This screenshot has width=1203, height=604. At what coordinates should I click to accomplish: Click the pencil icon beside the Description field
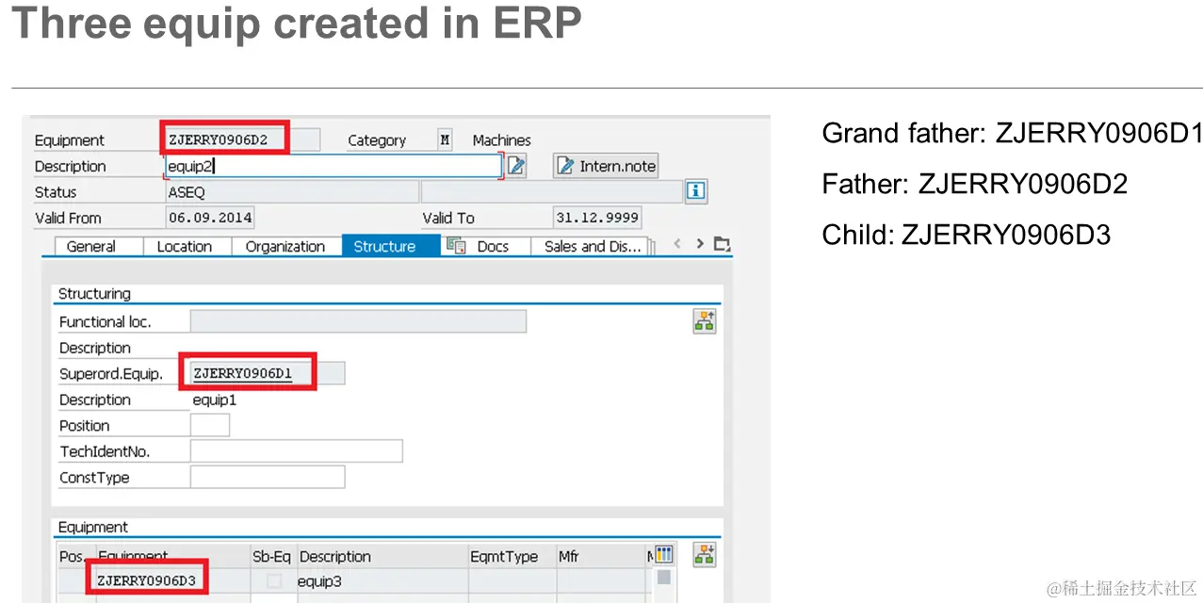click(x=516, y=166)
